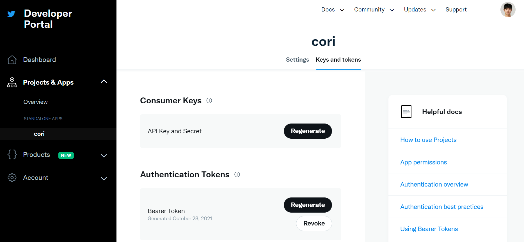This screenshot has height=242, width=524.
Task: Open the Updates dropdown menu
Action: pyautogui.click(x=420, y=10)
